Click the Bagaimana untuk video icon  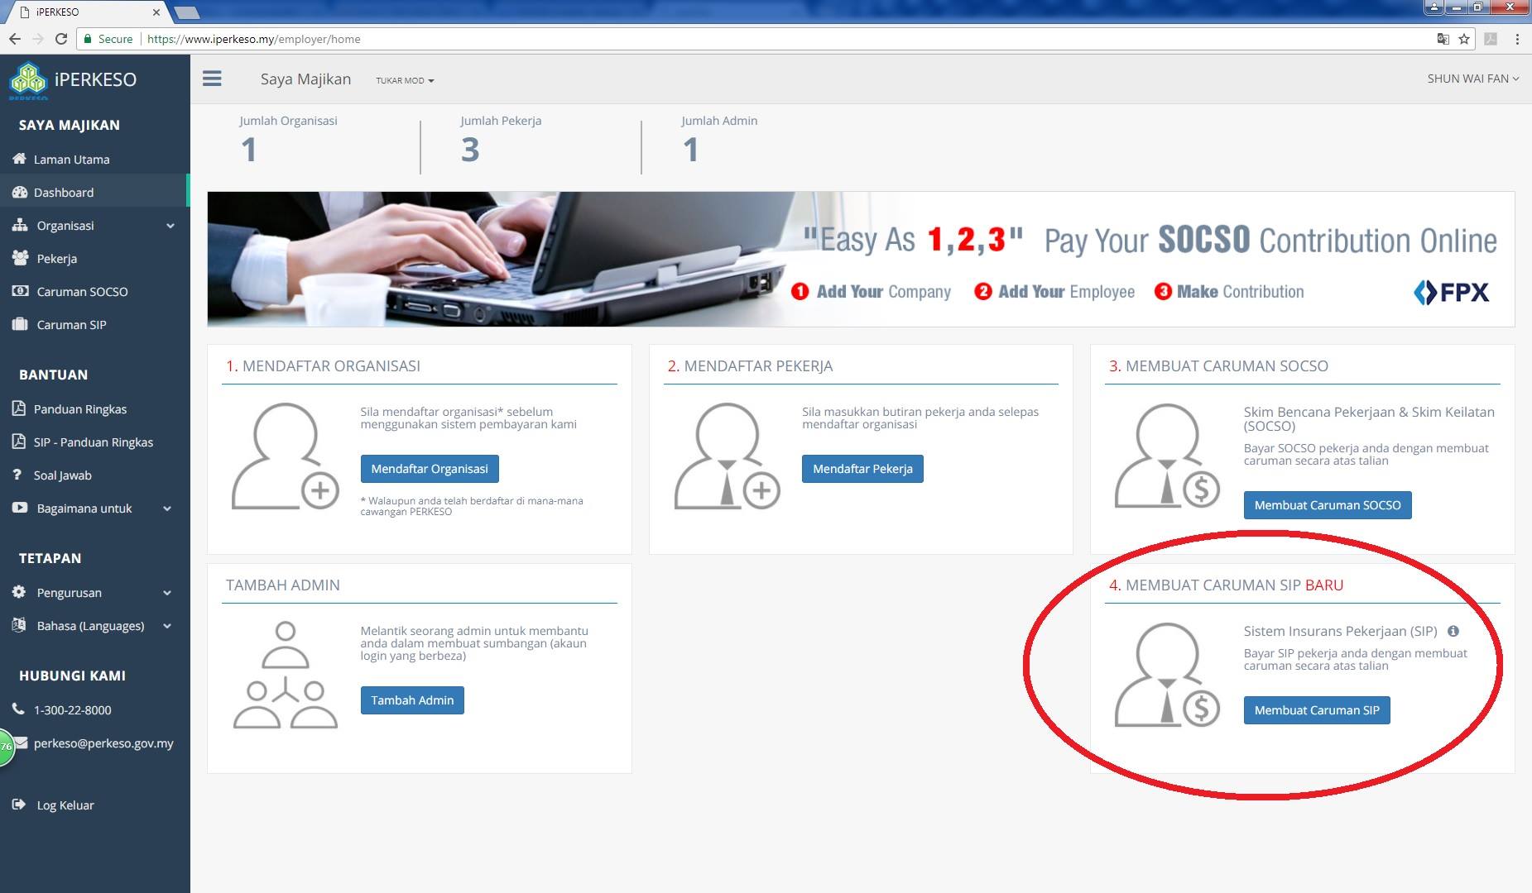[x=20, y=508]
